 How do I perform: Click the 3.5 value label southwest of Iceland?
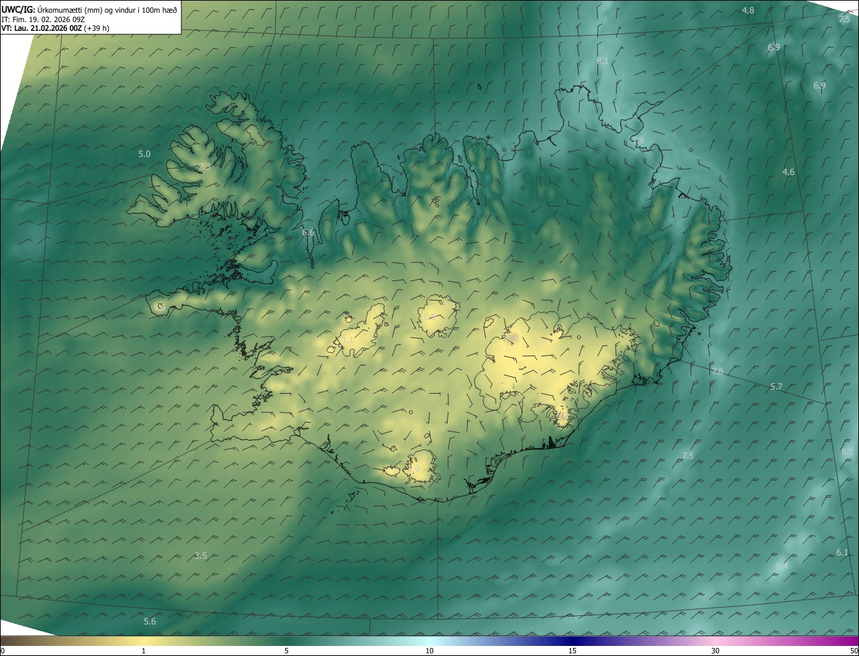click(x=201, y=555)
